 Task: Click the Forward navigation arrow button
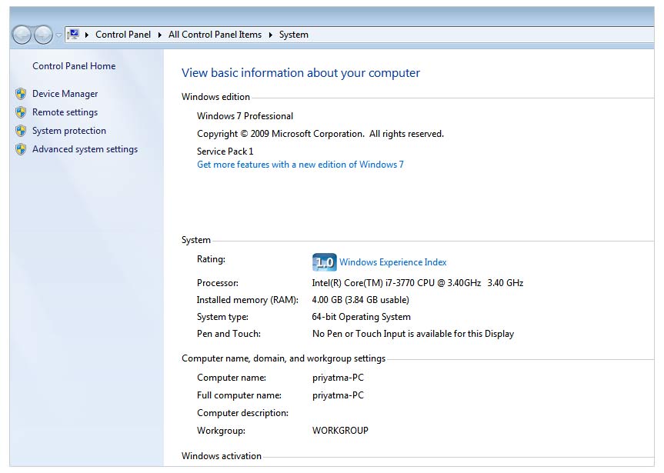43,35
